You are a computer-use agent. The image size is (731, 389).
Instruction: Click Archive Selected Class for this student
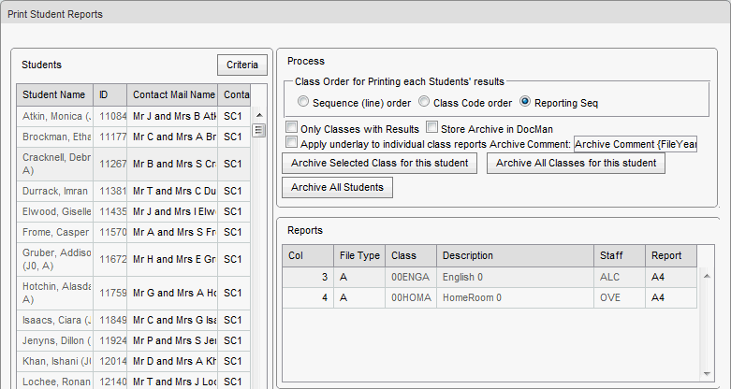(379, 163)
